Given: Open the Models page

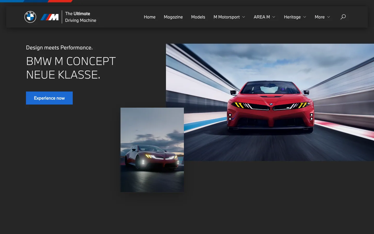Looking at the screenshot, I should pos(198,17).
